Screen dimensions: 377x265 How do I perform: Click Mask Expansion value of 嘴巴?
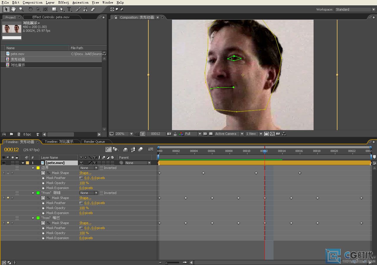pyautogui.click(x=86, y=238)
